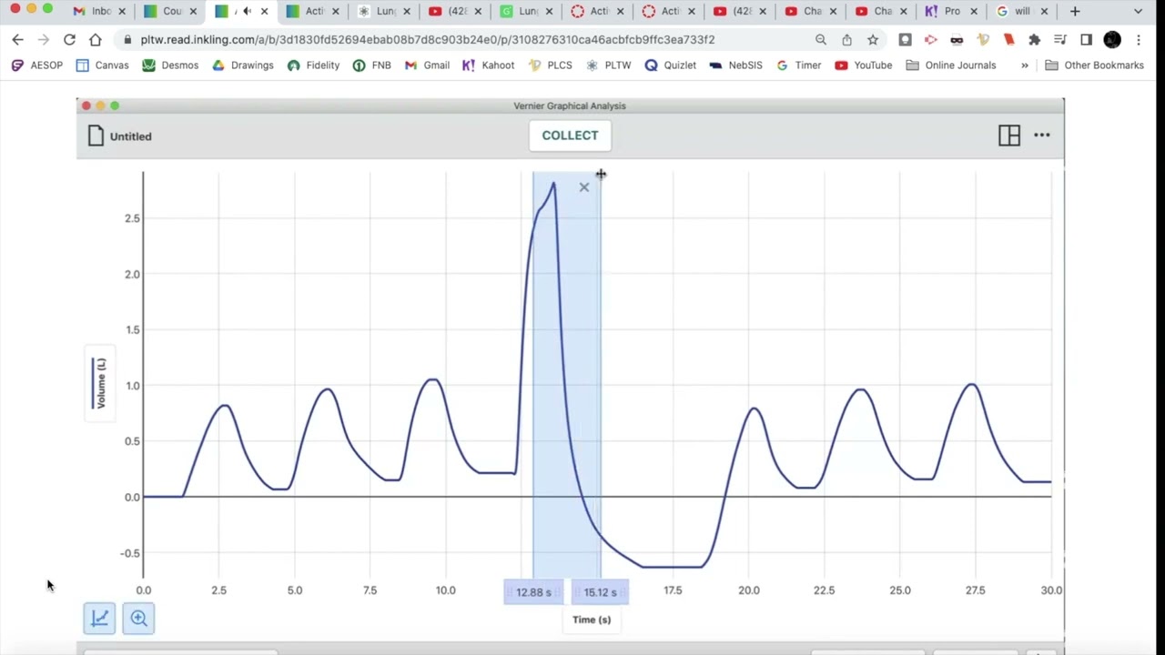Open the Quizlet bookmark
Viewport: 1165px width, 655px height.
(671, 65)
